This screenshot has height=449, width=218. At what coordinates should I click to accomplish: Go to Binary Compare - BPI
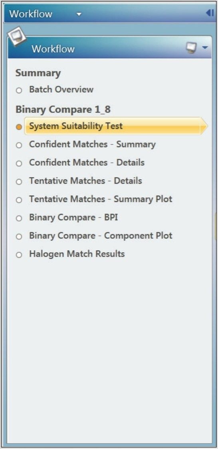click(x=73, y=218)
